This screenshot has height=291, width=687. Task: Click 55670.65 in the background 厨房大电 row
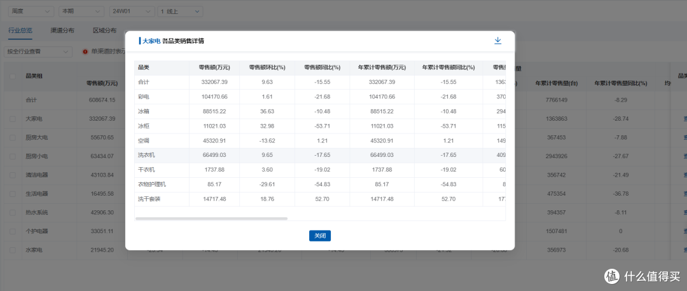pos(101,137)
